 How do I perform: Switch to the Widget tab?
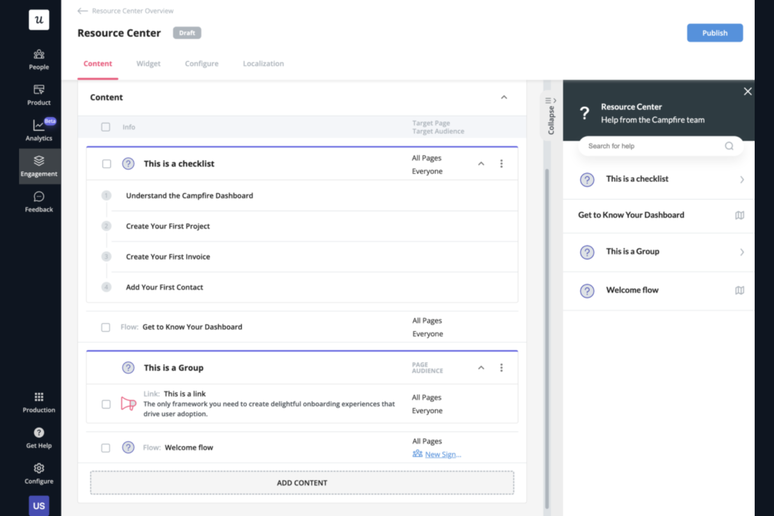click(149, 64)
